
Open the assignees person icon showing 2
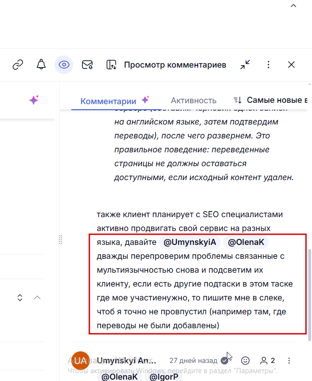267,361
